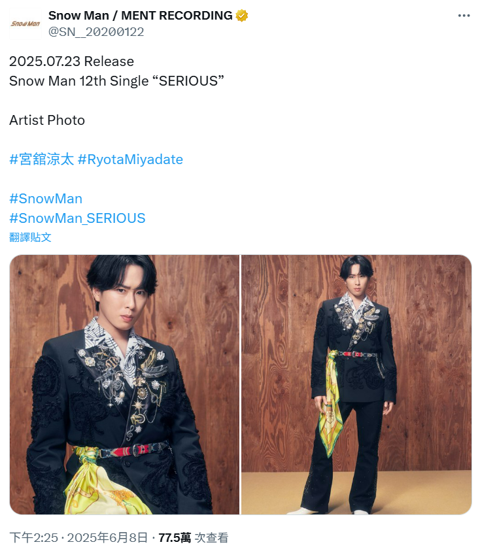Open the right full-body artist photo
This screenshot has width=480, height=553.
(356, 384)
